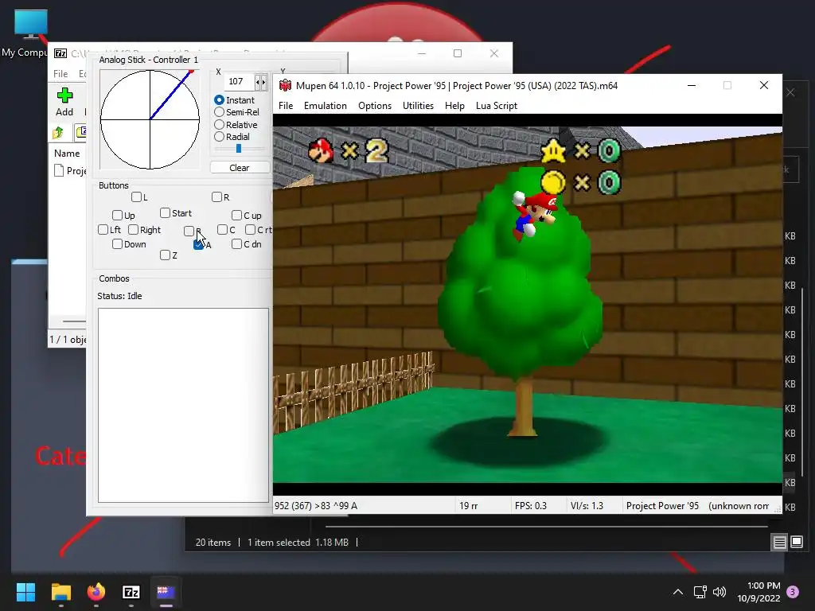The height and width of the screenshot is (611, 815).
Task: Open the Utilities menu
Action: click(418, 106)
